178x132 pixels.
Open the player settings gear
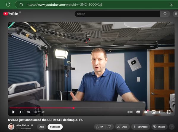(x=146, y=112)
